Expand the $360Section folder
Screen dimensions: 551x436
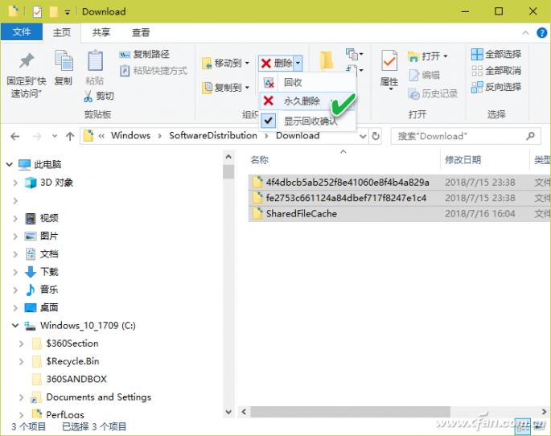pos(22,343)
